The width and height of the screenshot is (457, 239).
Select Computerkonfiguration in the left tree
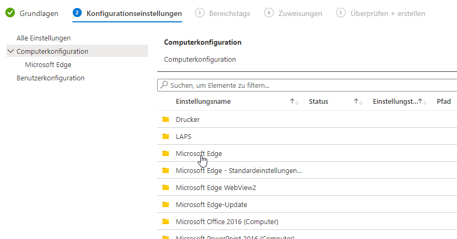[52, 51]
